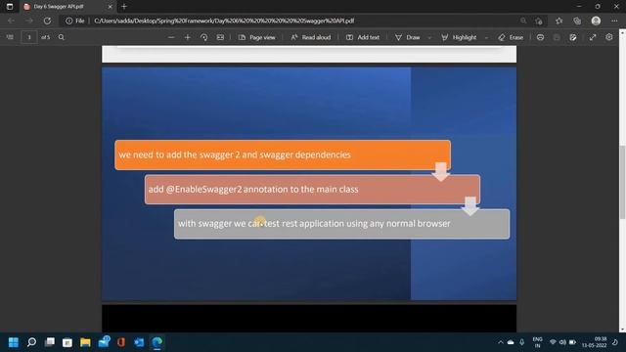Show hidden system tray icons
The width and height of the screenshot is (626, 352).
(500, 342)
